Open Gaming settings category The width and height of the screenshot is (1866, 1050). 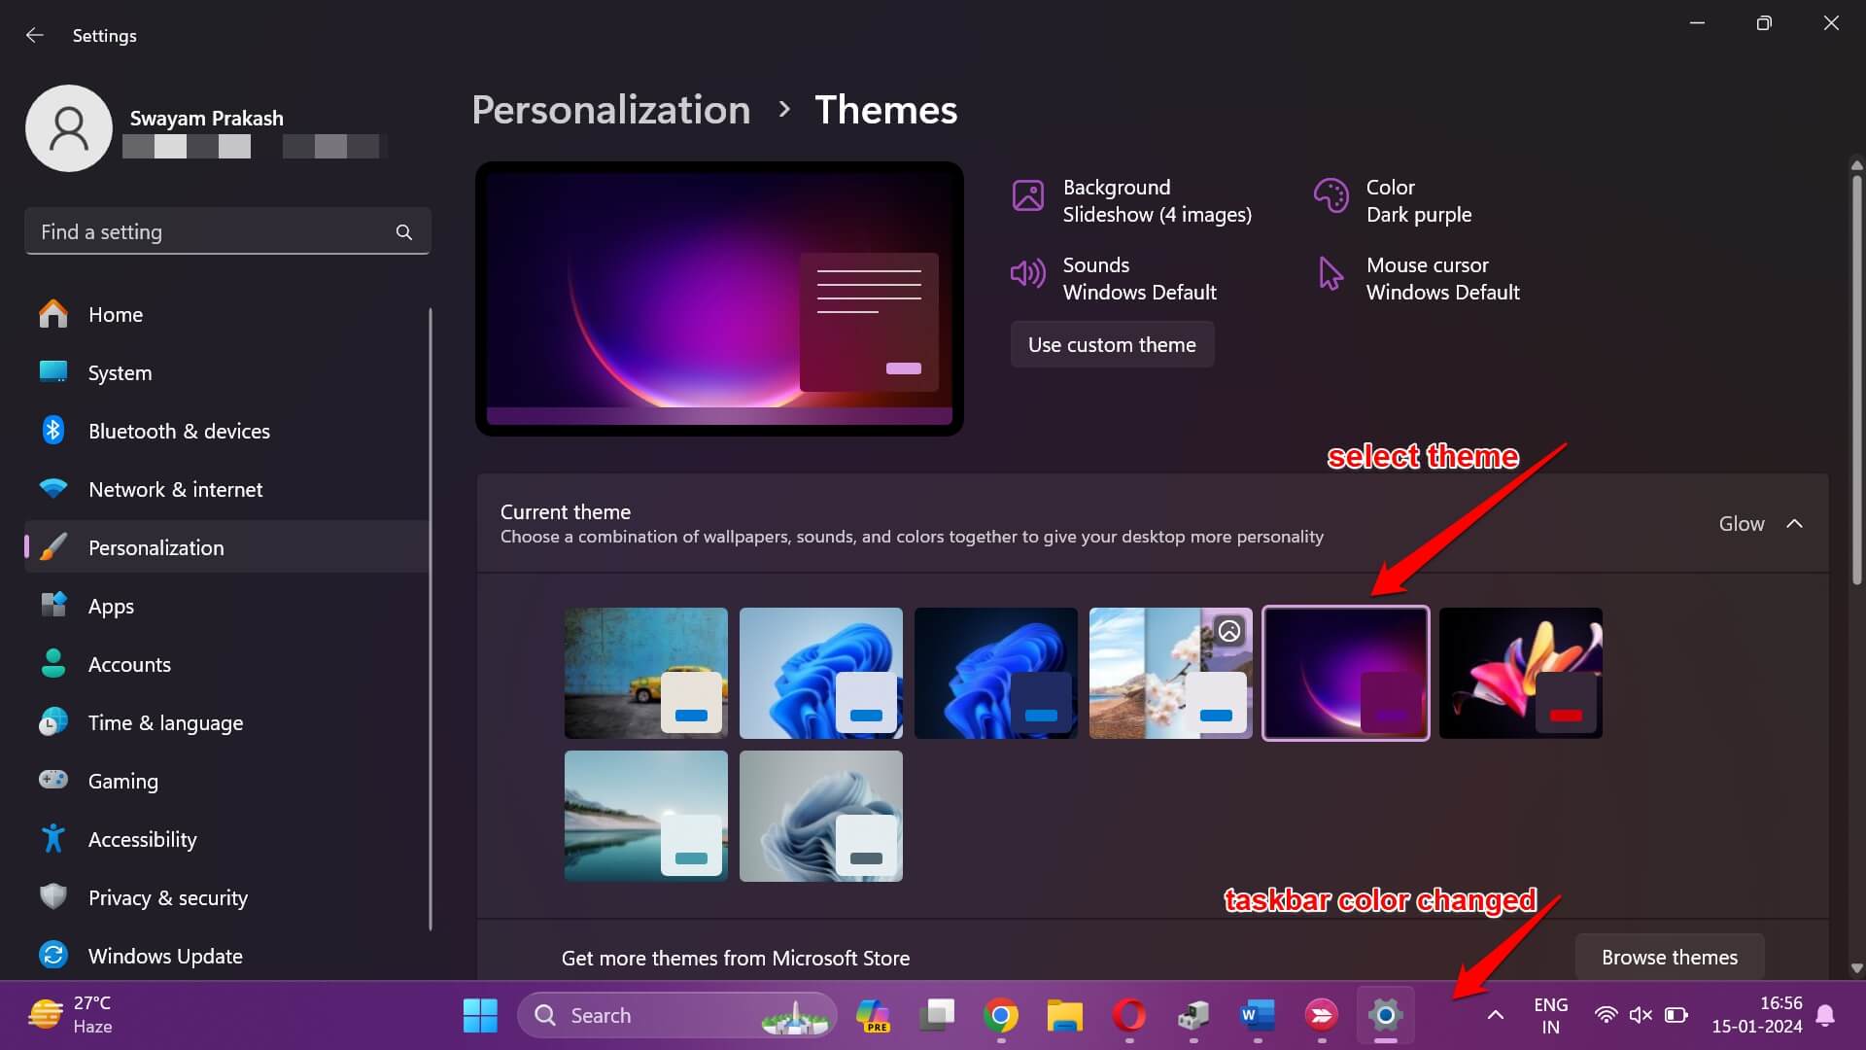pos(227,782)
